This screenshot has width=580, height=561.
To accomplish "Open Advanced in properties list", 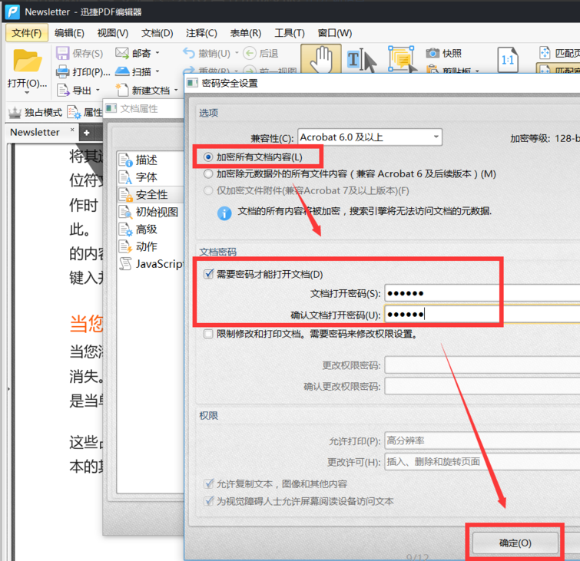I will point(146,229).
